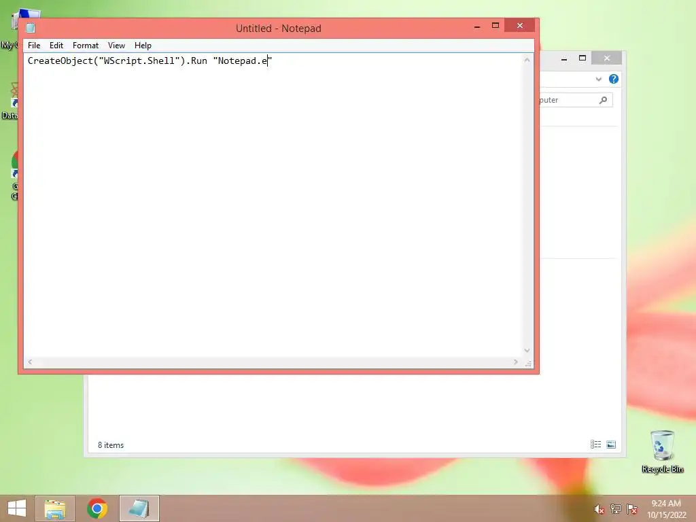This screenshot has width=696, height=522.
Task: Minimize the Notepad window
Action: pos(477,27)
